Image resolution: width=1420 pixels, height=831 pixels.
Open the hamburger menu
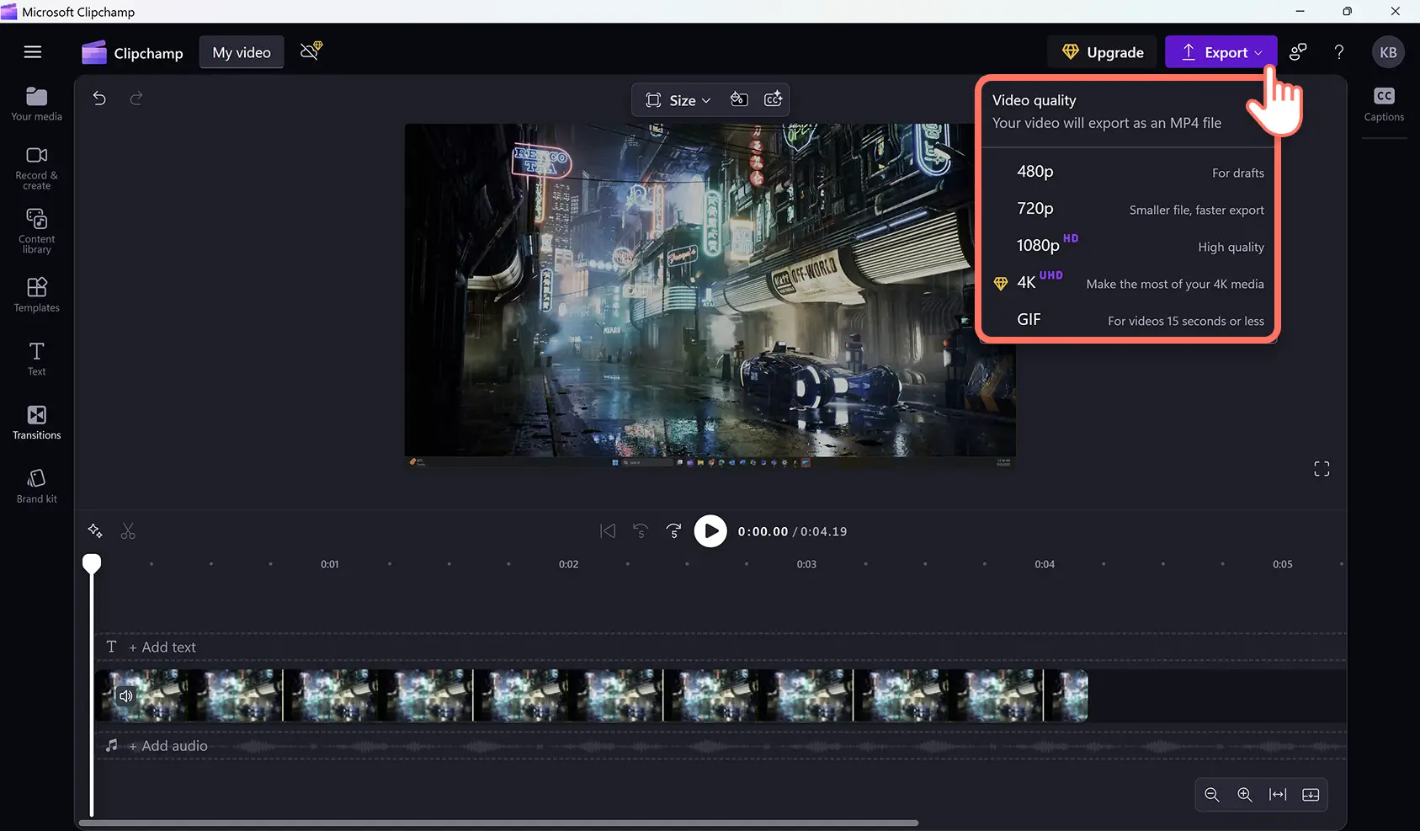(x=33, y=52)
